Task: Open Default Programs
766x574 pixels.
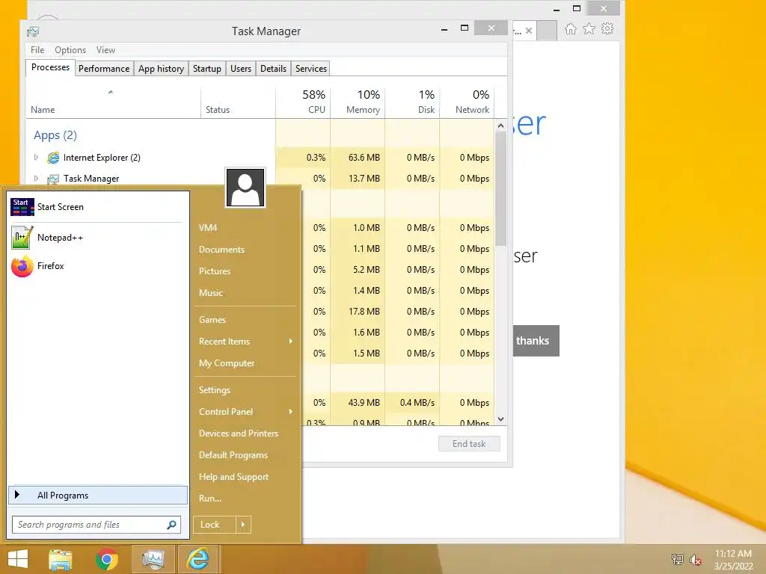Action: pos(233,455)
